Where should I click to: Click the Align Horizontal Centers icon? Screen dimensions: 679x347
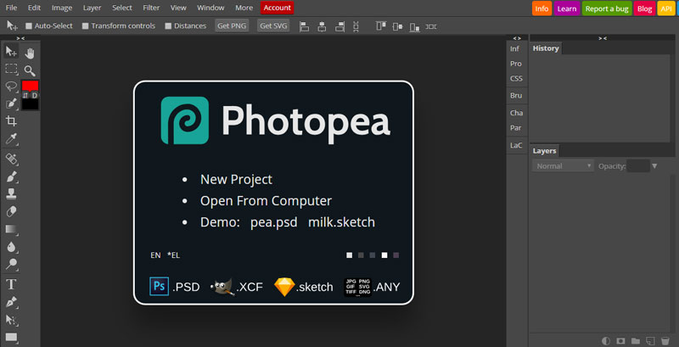[x=322, y=26]
